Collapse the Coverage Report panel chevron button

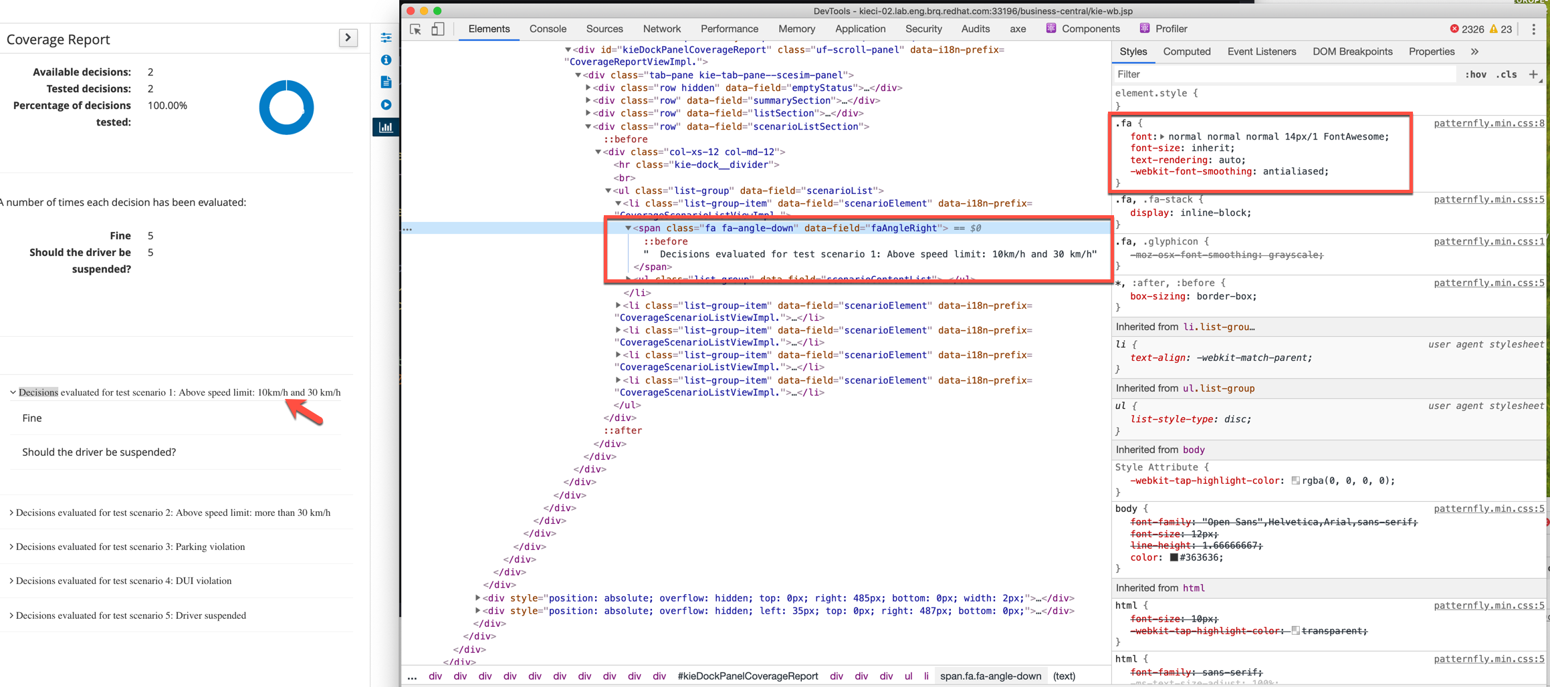tap(348, 38)
